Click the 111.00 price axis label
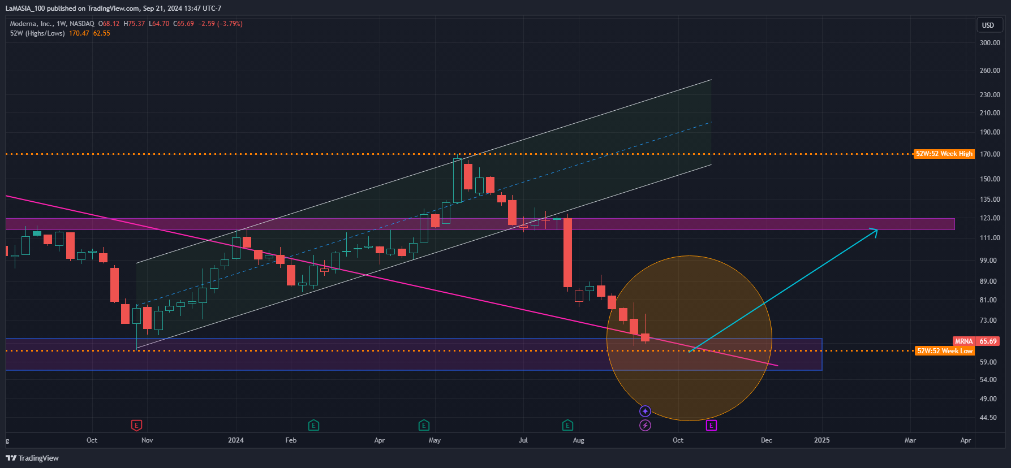 point(990,238)
